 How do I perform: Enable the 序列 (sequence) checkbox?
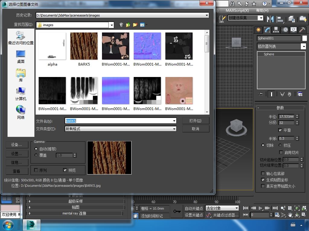point(36,170)
